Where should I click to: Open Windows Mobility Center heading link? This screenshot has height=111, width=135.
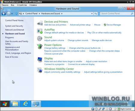click(59, 69)
